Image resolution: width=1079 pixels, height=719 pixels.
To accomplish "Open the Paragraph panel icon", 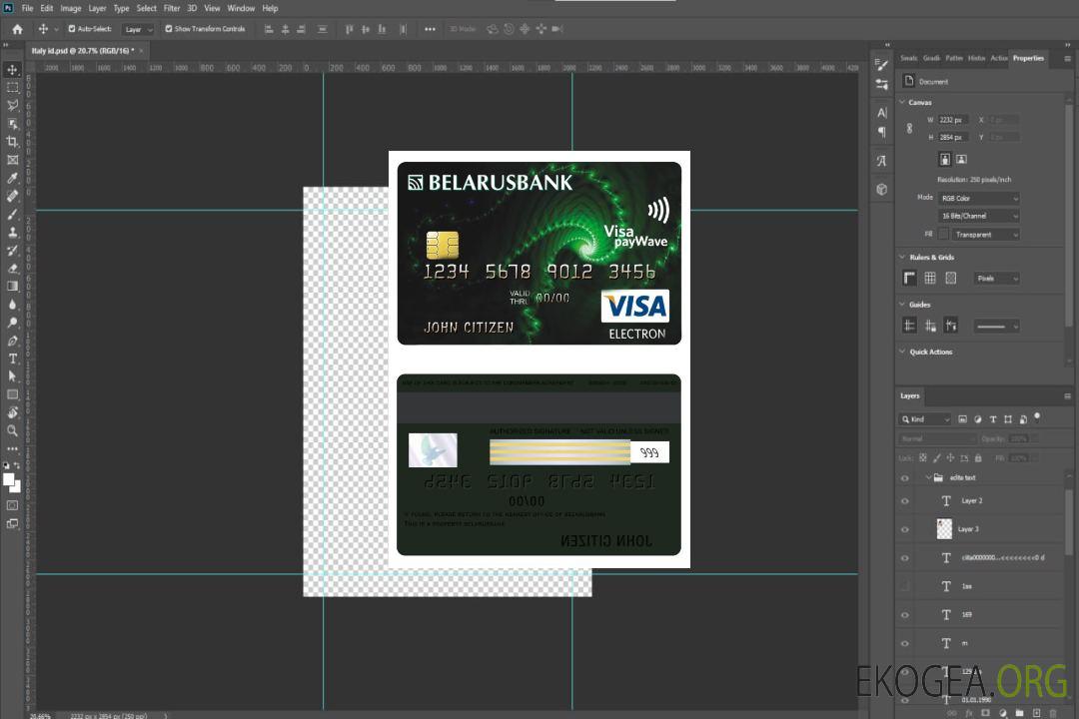I will click(x=881, y=132).
